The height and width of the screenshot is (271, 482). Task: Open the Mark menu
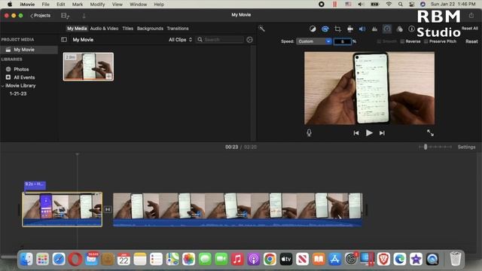[78, 5]
